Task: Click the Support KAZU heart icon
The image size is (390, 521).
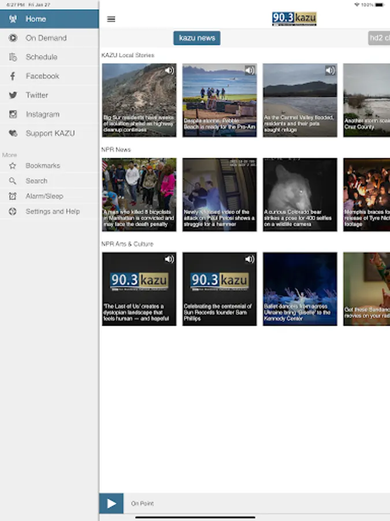Action: pos(13,133)
